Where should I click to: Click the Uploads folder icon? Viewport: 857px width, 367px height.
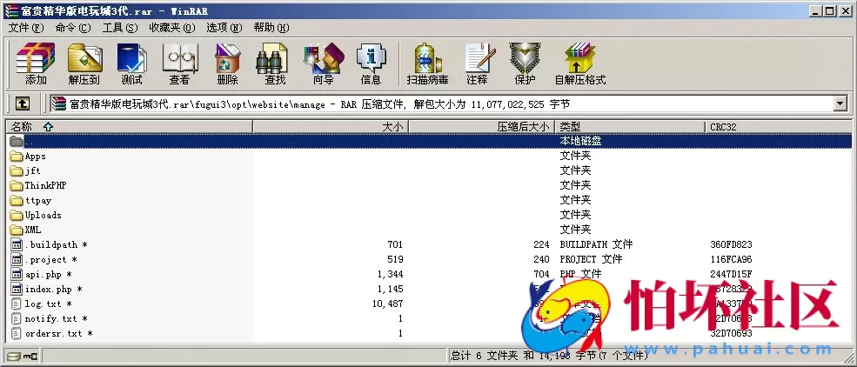[x=17, y=215]
